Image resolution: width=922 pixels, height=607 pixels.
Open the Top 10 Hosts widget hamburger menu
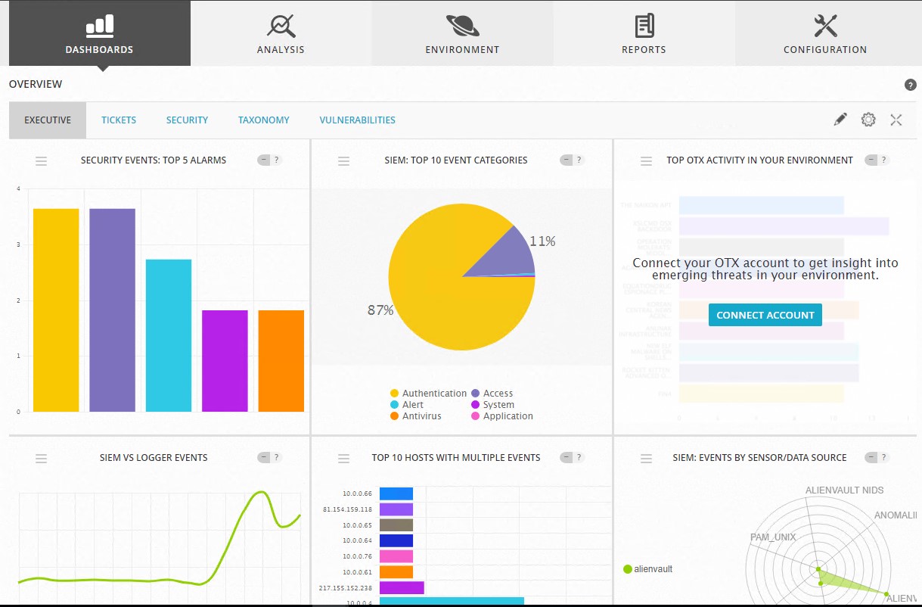(344, 458)
